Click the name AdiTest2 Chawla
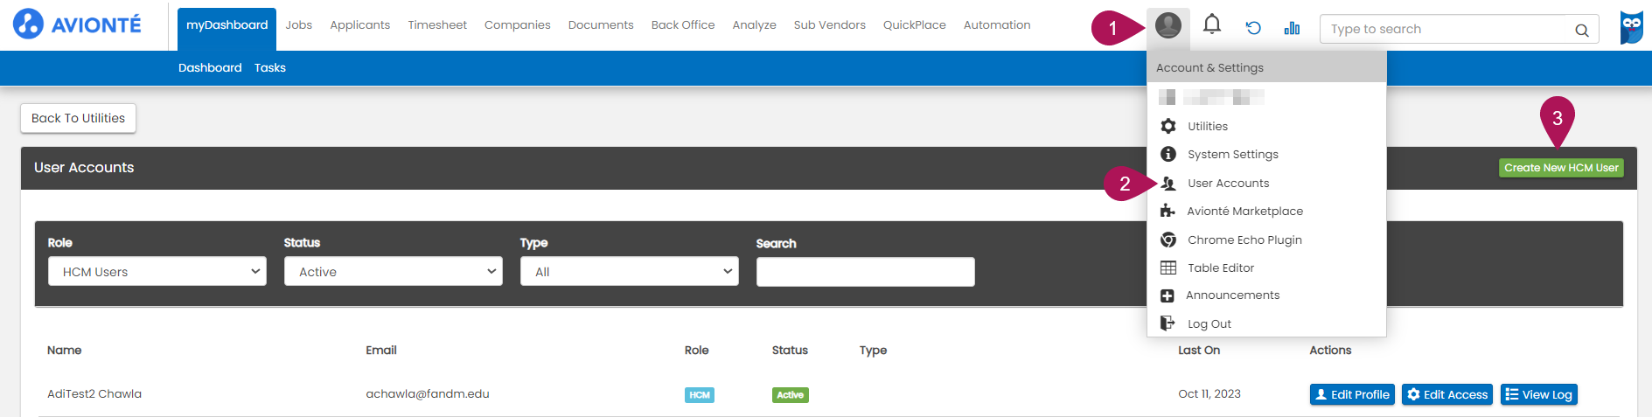This screenshot has width=1652, height=417. pyautogui.click(x=94, y=393)
